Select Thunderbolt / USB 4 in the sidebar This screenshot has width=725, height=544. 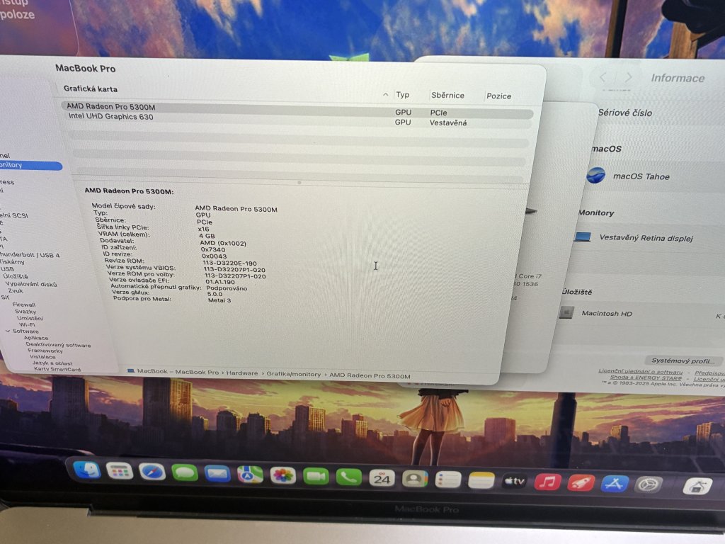(x=30, y=255)
